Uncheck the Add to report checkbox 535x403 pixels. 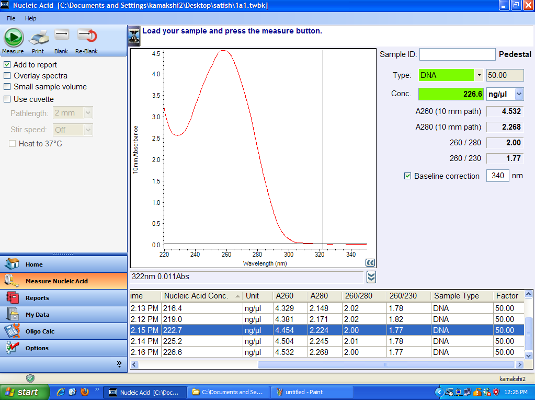pos(7,65)
